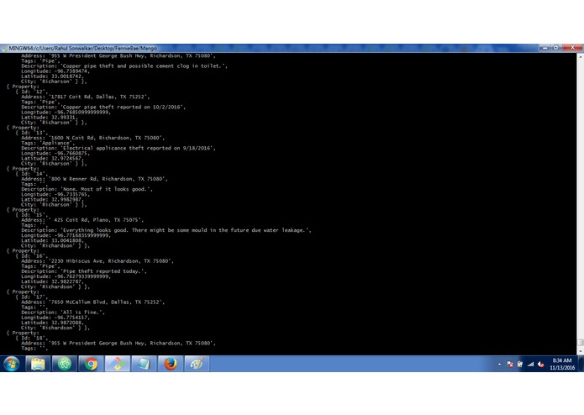Click the MINGW64 window title bar icon
The height and width of the screenshot is (415, 584).
pos(3,49)
